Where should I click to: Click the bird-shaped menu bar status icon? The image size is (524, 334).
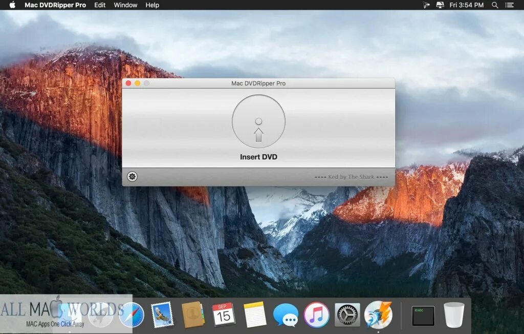426,5
